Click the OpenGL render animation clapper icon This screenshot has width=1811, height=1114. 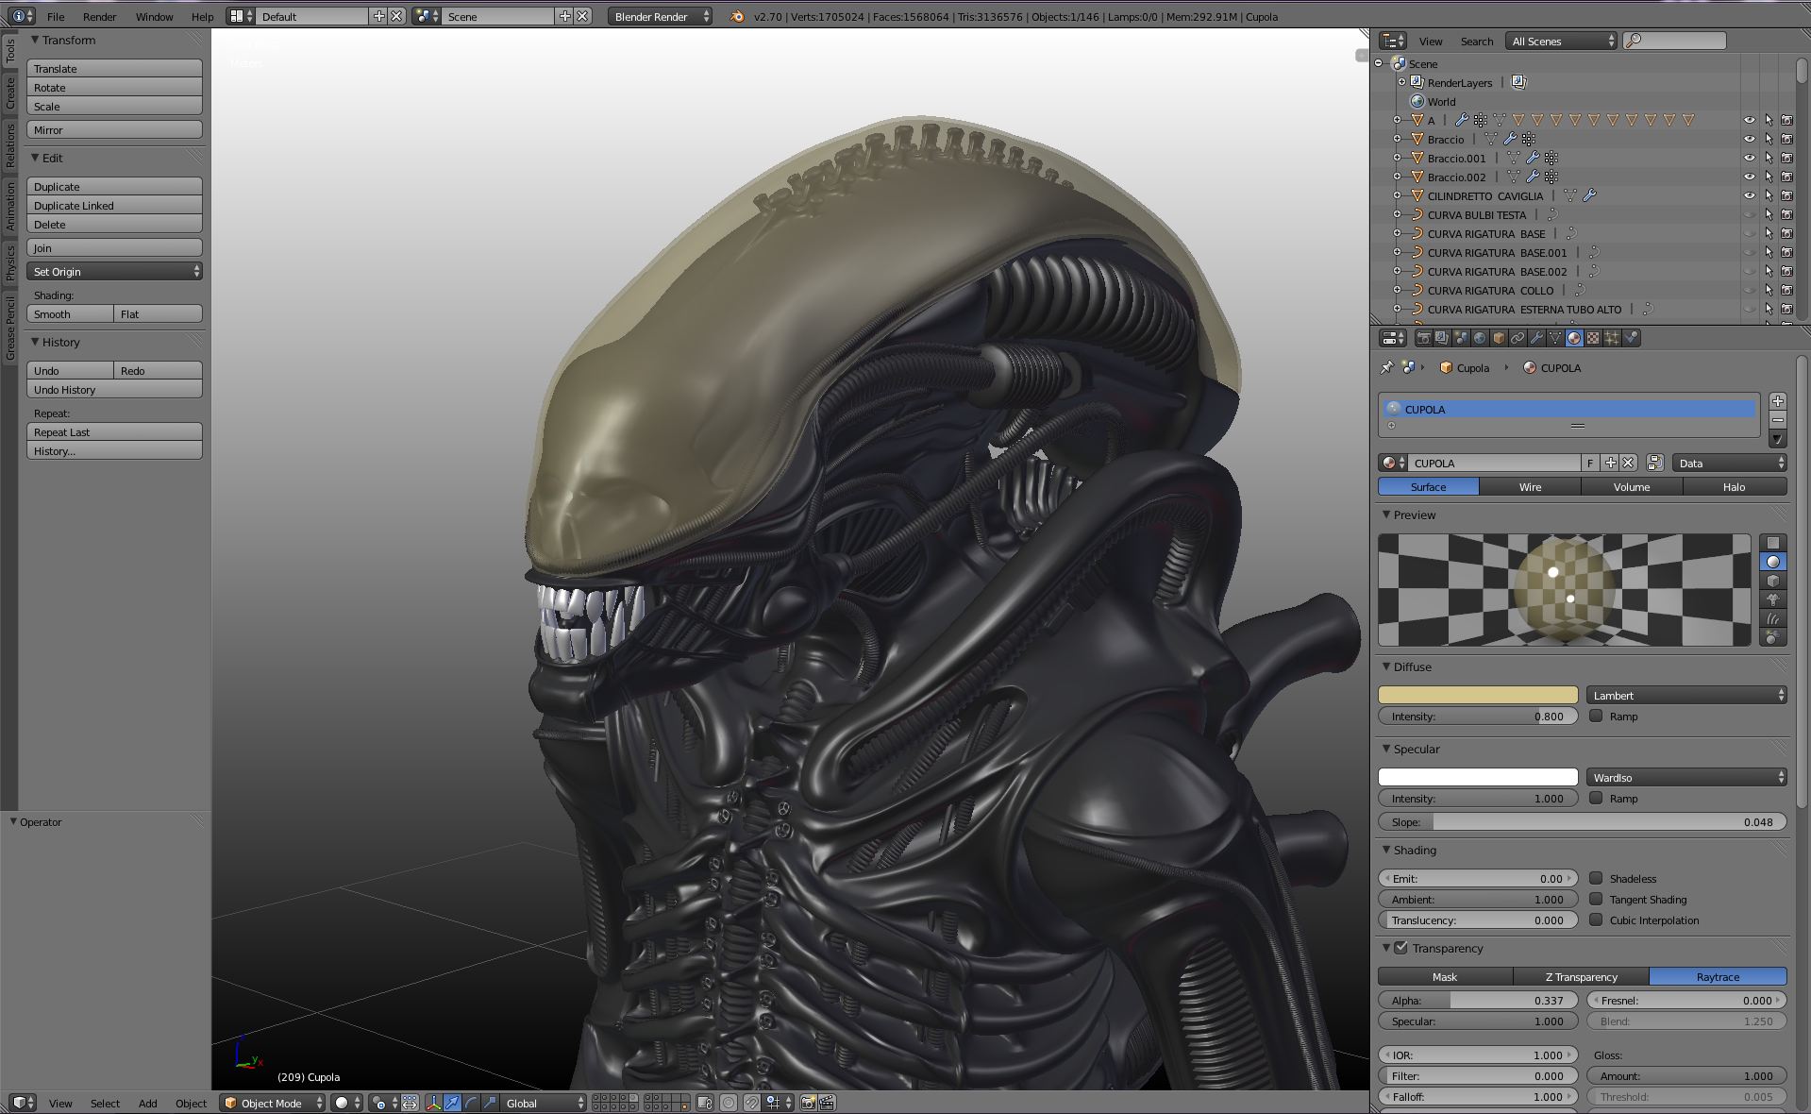827,1103
